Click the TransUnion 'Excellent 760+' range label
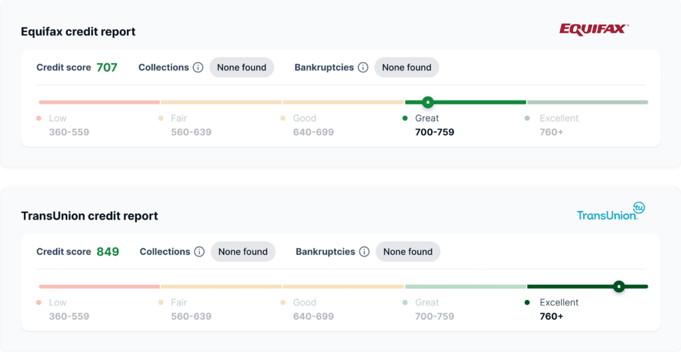This screenshot has height=352, width=681. [x=557, y=309]
